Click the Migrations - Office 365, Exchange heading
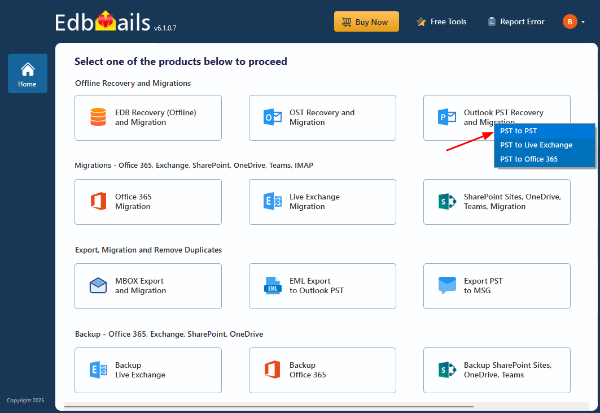 pyautogui.click(x=194, y=165)
